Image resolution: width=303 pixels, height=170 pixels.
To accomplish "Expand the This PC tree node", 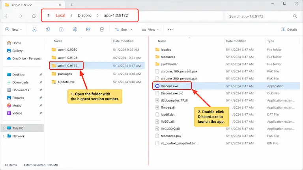I will (4, 128).
